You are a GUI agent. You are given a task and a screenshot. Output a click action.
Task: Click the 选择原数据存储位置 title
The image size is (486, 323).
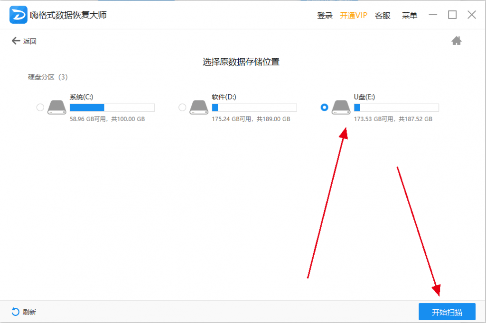[241, 62]
